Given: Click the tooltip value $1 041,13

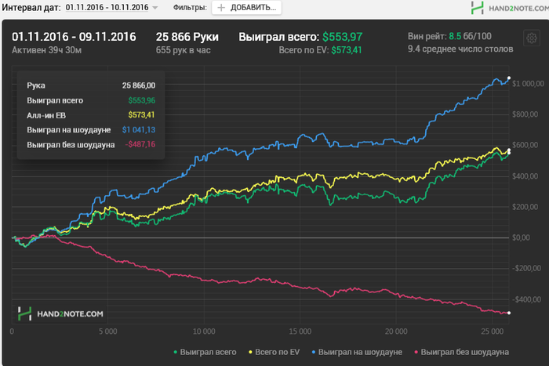Looking at the screenshot, I should point(139,130).
